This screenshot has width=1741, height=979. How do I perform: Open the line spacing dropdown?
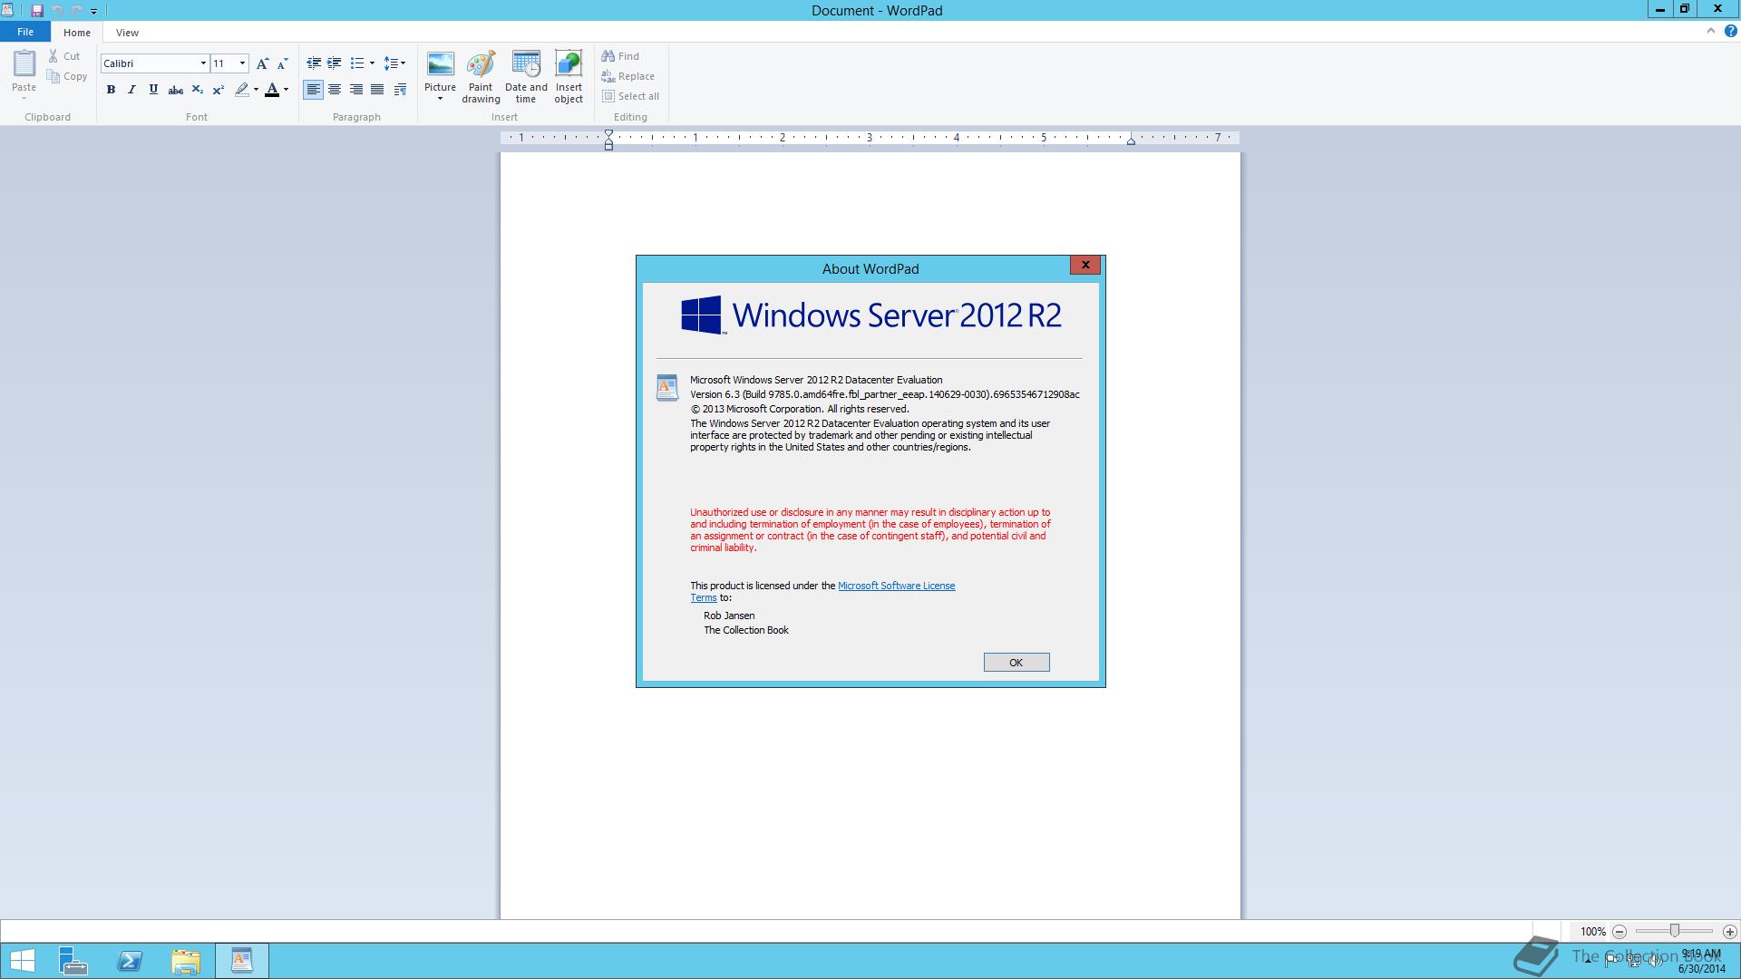click(394, 63)
